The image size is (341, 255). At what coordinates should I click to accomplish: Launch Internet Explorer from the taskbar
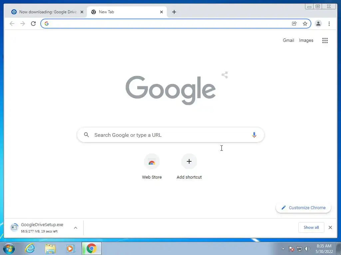[x=30, y=248]
